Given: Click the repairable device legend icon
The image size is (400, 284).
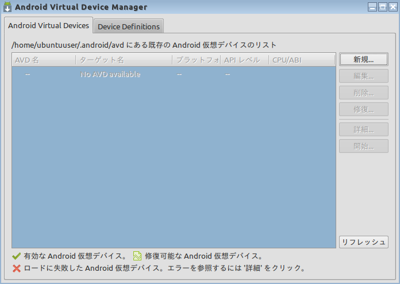Looking at the screenshot, I should click(x=137, y=256).
